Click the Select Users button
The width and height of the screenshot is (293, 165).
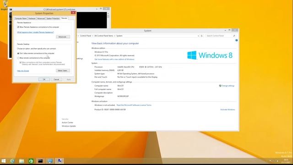[x=63, y=71]
